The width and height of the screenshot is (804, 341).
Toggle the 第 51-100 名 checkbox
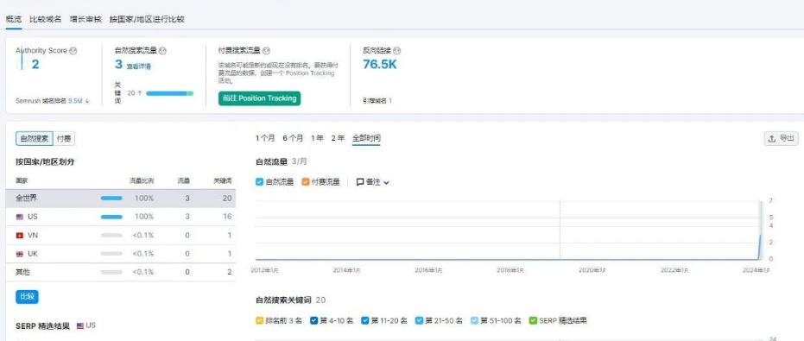click(x=474, y=320)
